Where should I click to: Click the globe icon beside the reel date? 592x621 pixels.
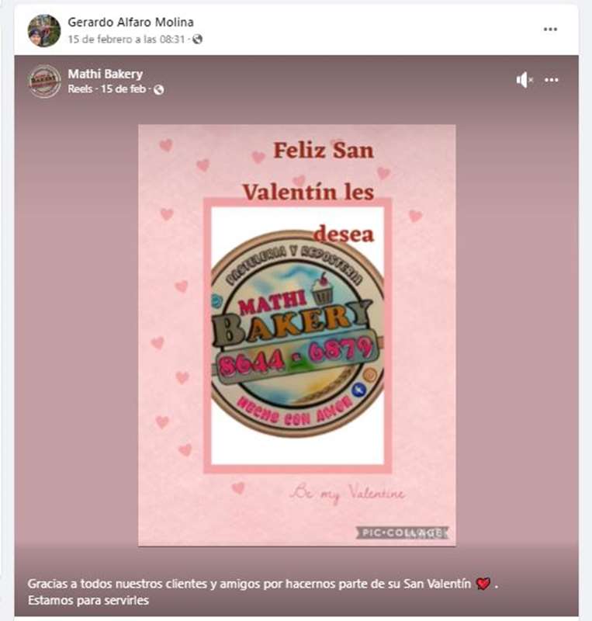point(159,89)
